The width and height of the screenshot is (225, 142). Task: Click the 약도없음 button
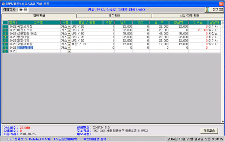coord(209,130)
